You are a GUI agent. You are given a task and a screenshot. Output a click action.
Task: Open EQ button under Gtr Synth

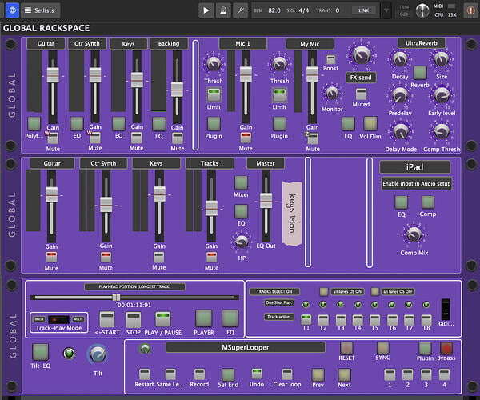click(x=77, y=123)
